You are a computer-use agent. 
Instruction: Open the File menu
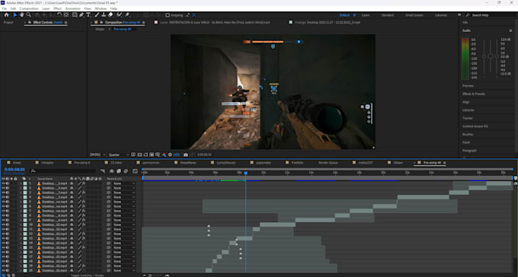(5, 8)
